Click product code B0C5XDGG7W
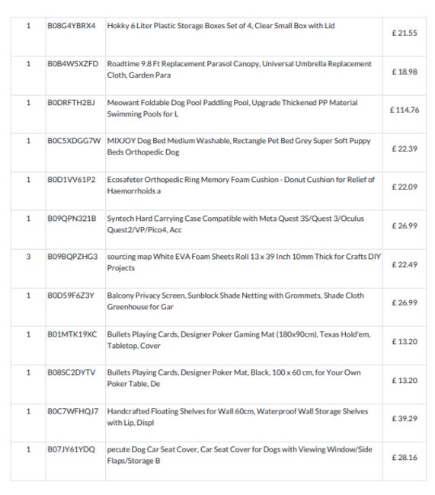Image resolution: width=435 pixels, height=495 pixels. [74, 141]
